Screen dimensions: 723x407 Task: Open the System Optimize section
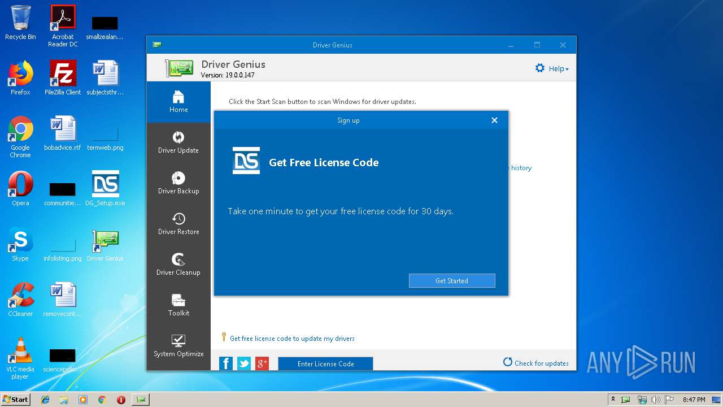[178, 346]
